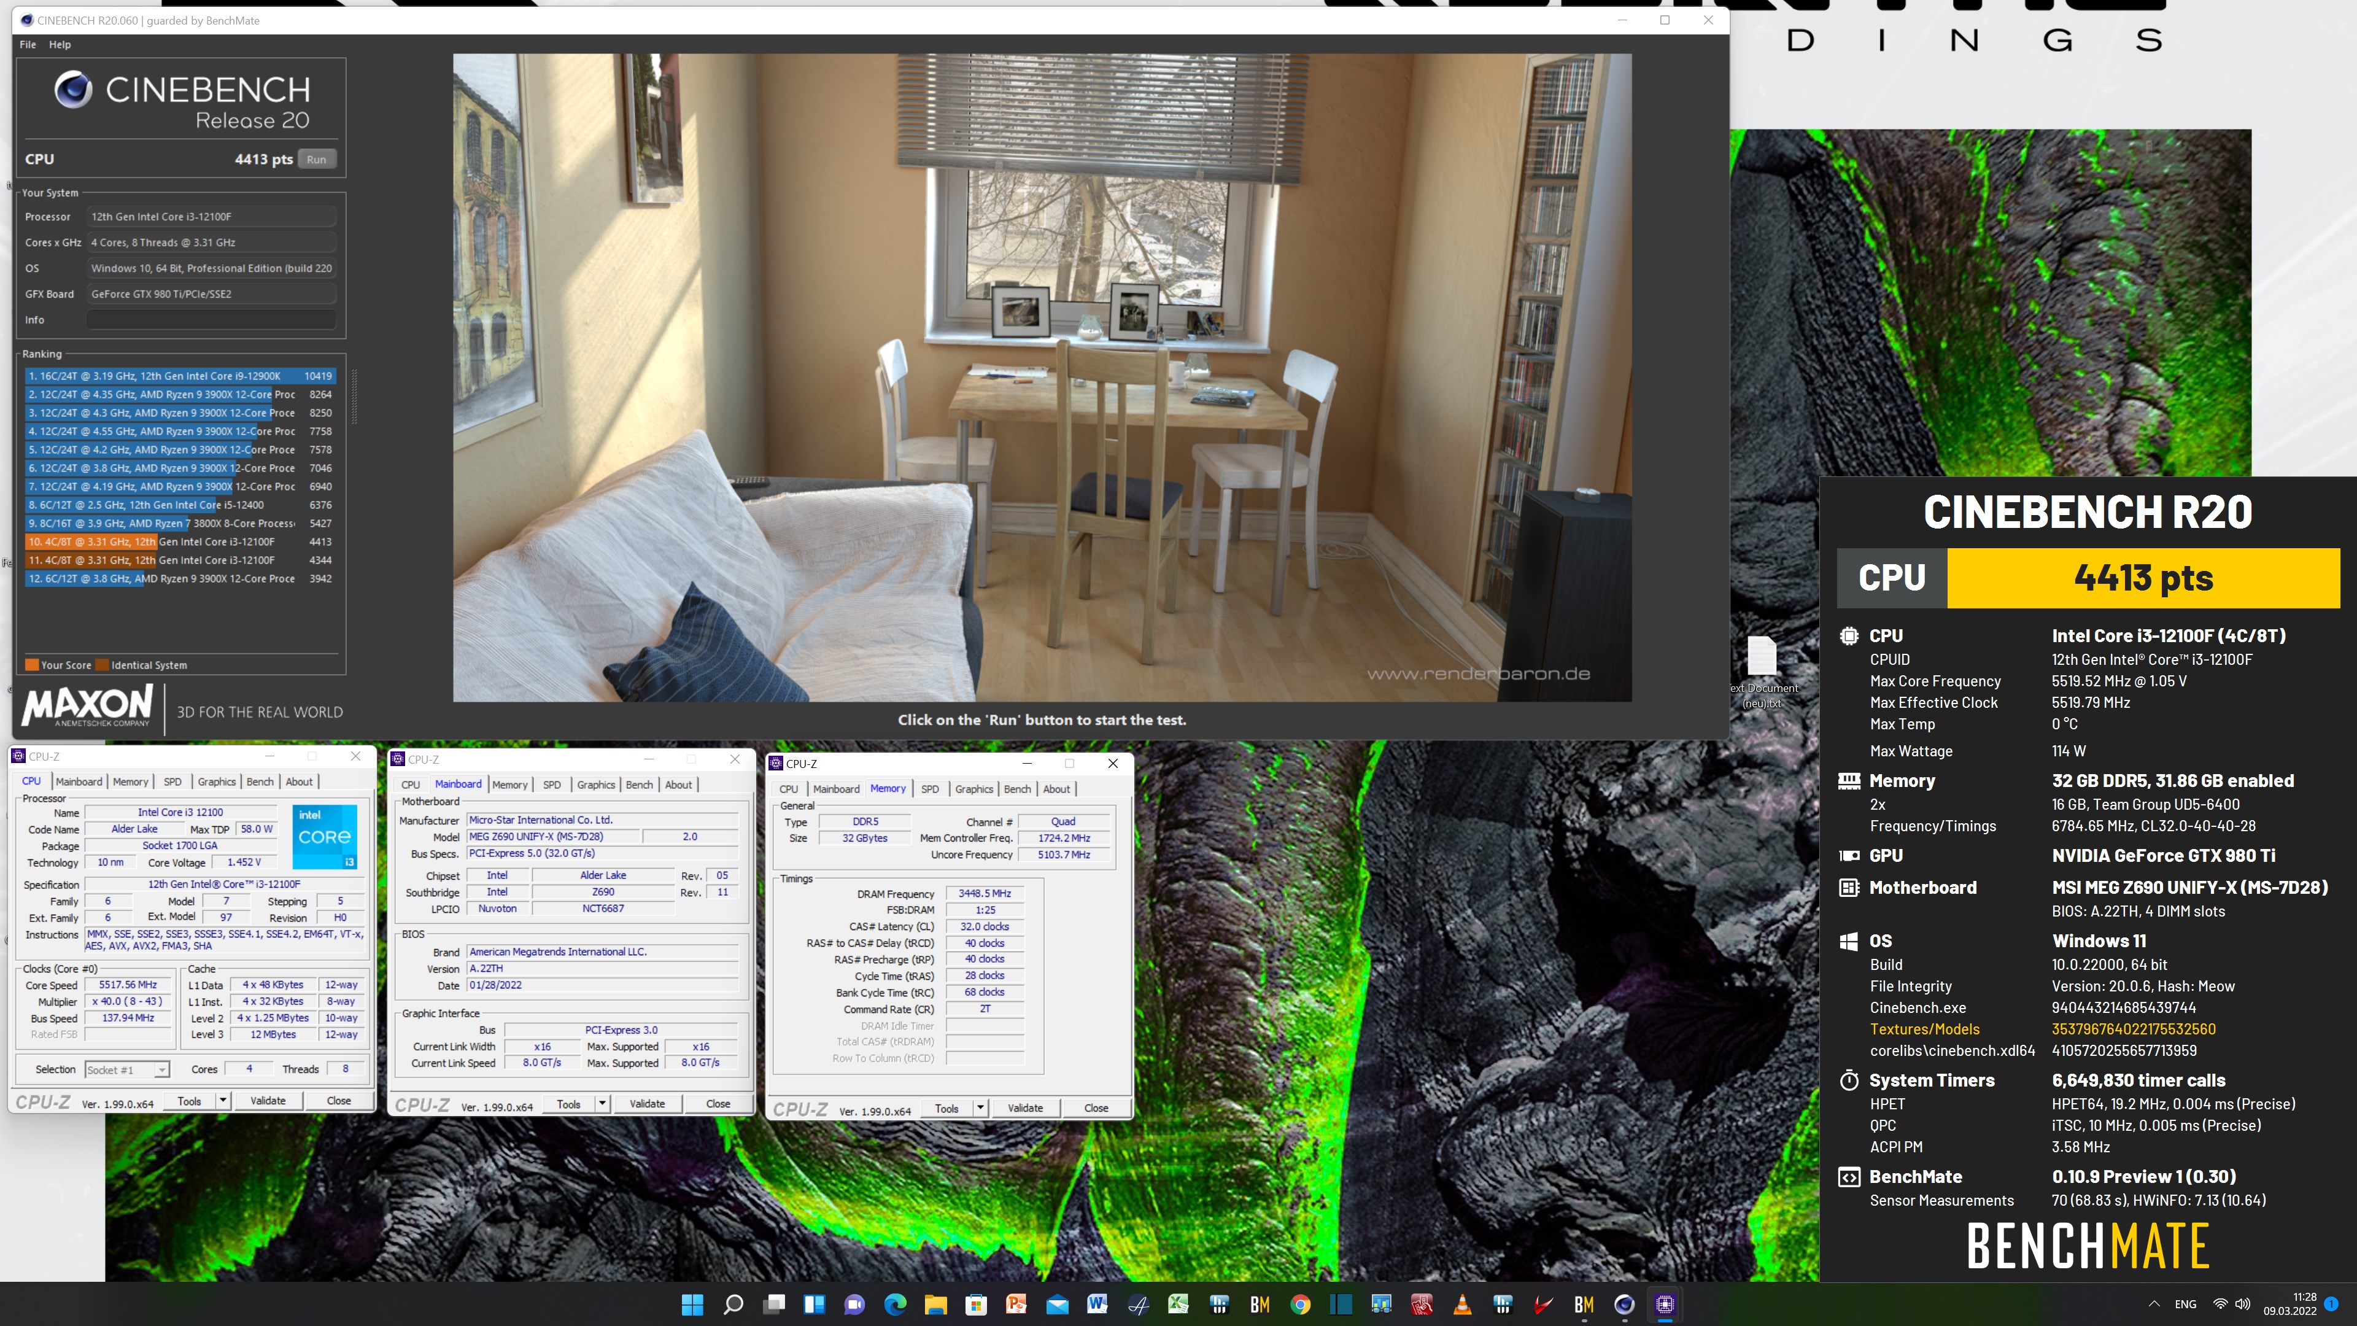Open the Mail app taskbar icon

click(1057, 1304)
